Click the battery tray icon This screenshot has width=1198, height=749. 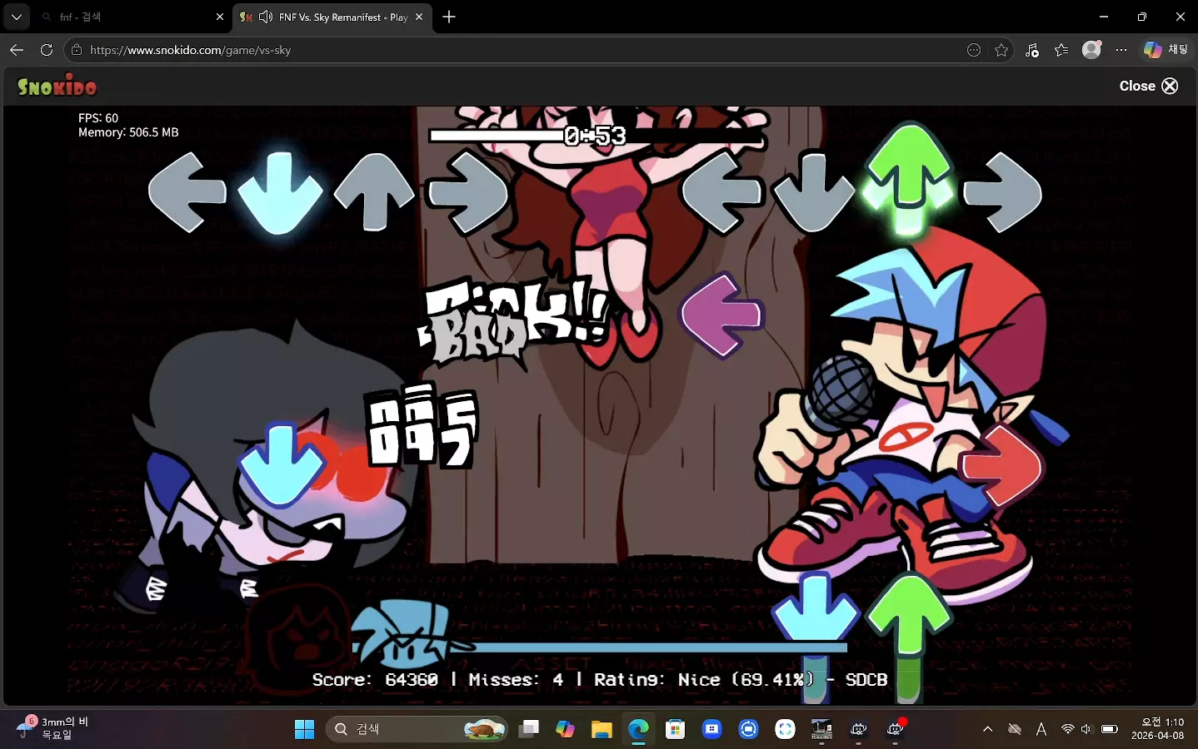[x=1110, y=730]
